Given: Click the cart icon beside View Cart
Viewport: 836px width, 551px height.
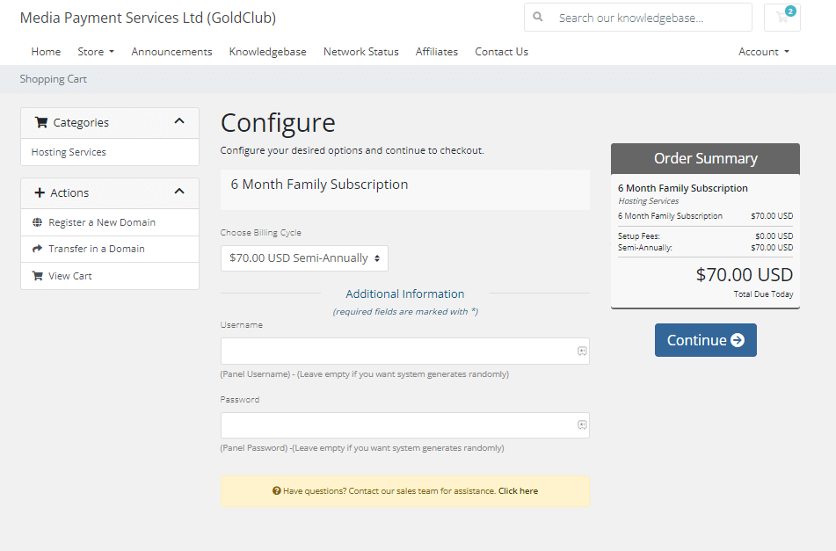Looking at the screenshot, I should point(37,276).
